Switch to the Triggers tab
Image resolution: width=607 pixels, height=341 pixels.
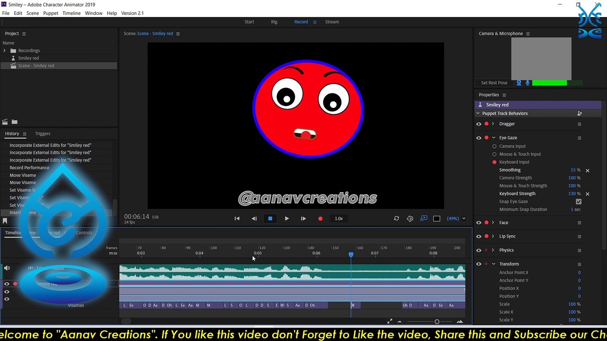pyautogui.click(x=43, y=134)
